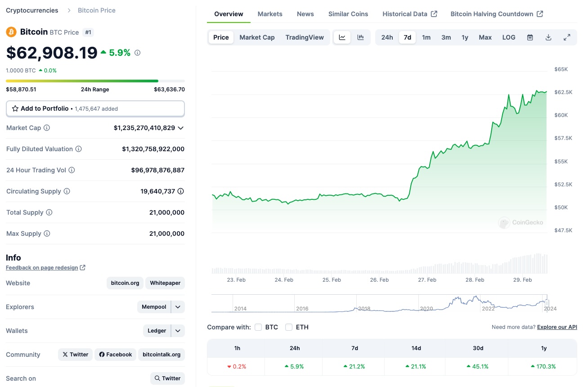Switch to candlestick chart icon
The height and width of the screenshot is (387, 588).
360,37
